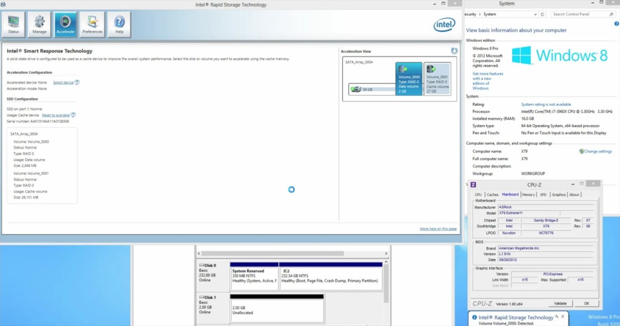Click the help icon beside Select device

pyautogui.click(x=77, y=82)
